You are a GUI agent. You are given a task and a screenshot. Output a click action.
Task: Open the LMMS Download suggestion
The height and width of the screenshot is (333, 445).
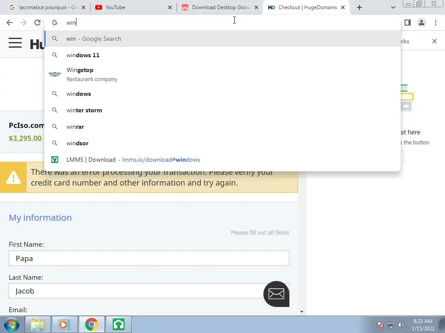coord(222,160)
